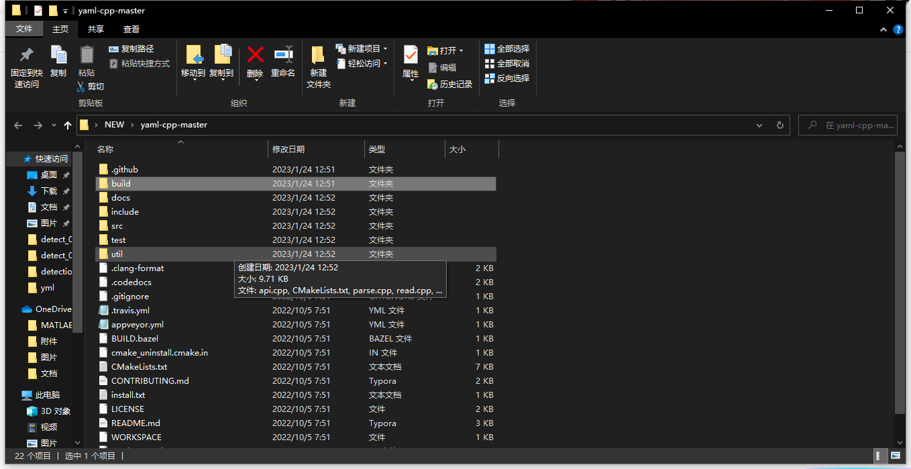
Task: Select the build folder
Action: (x=296, y=184)
